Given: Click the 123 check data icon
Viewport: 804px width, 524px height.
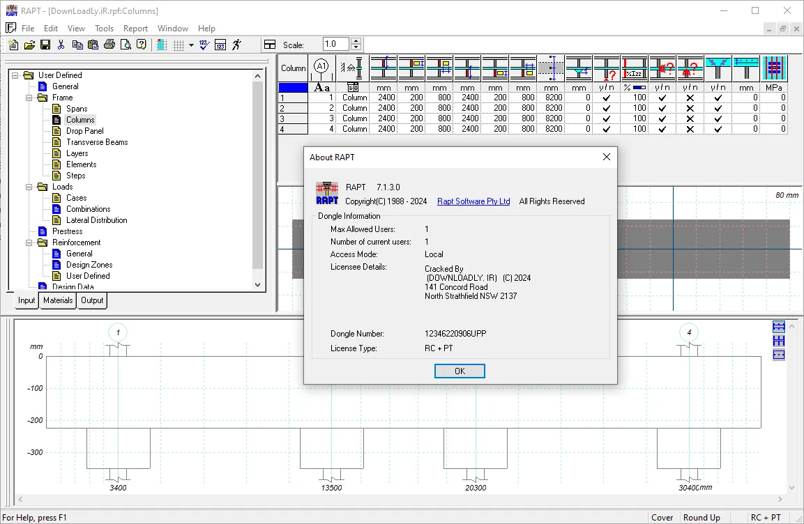Looking at the screenshot, I should pyautogui.click(x=204, y=45).
